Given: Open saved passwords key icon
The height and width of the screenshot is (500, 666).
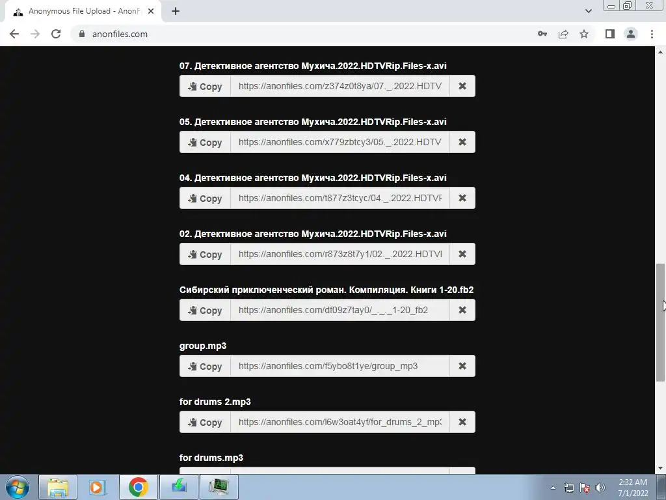Looking at the screenshot, I should point(542,34).
